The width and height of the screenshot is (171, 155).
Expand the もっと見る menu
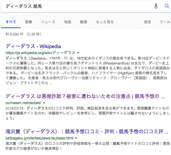(x=105, y=22)
